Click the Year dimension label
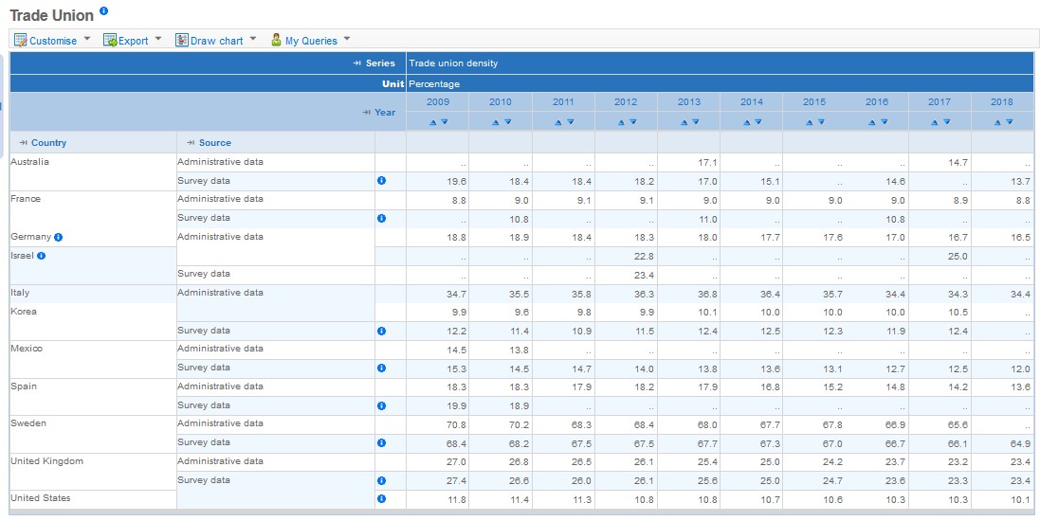 pos(384,112)
